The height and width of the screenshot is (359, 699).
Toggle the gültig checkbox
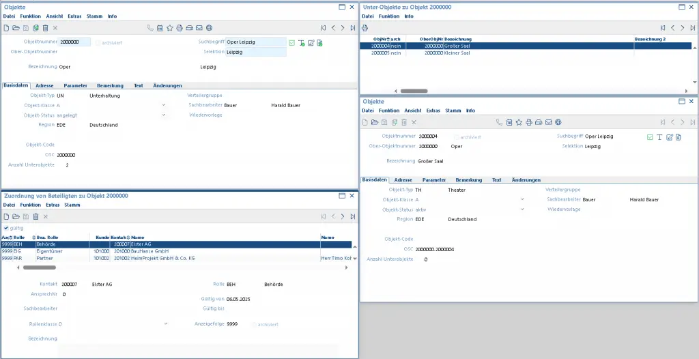6,228
